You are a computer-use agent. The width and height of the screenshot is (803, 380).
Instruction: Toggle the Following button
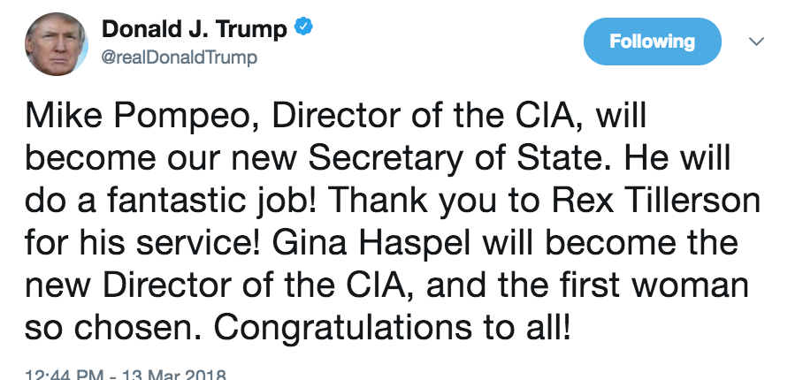tap(653, 42)
